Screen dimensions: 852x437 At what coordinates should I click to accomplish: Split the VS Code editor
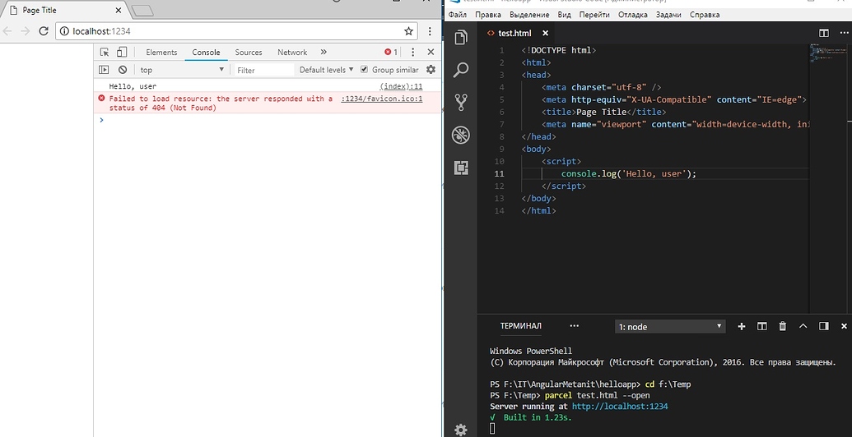click(824, 33)
